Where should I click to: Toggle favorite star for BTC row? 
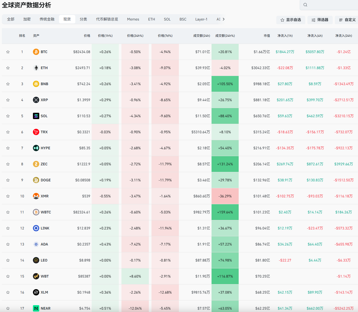[8, 52]
